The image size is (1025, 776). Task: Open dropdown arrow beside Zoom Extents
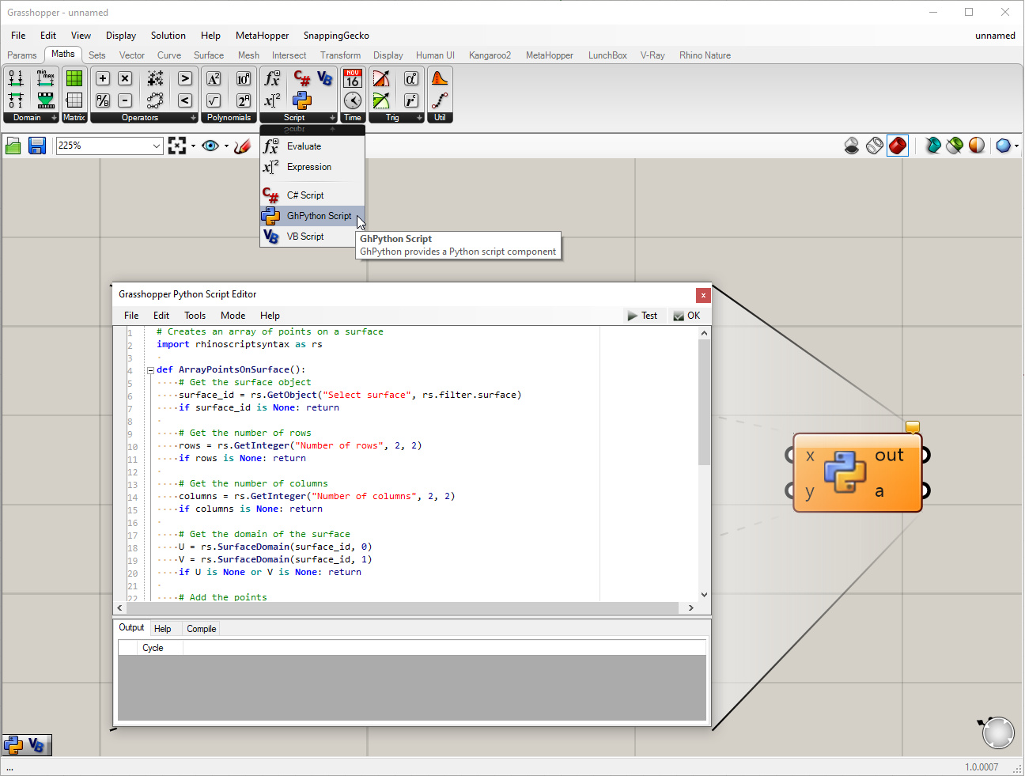point(193,146)
